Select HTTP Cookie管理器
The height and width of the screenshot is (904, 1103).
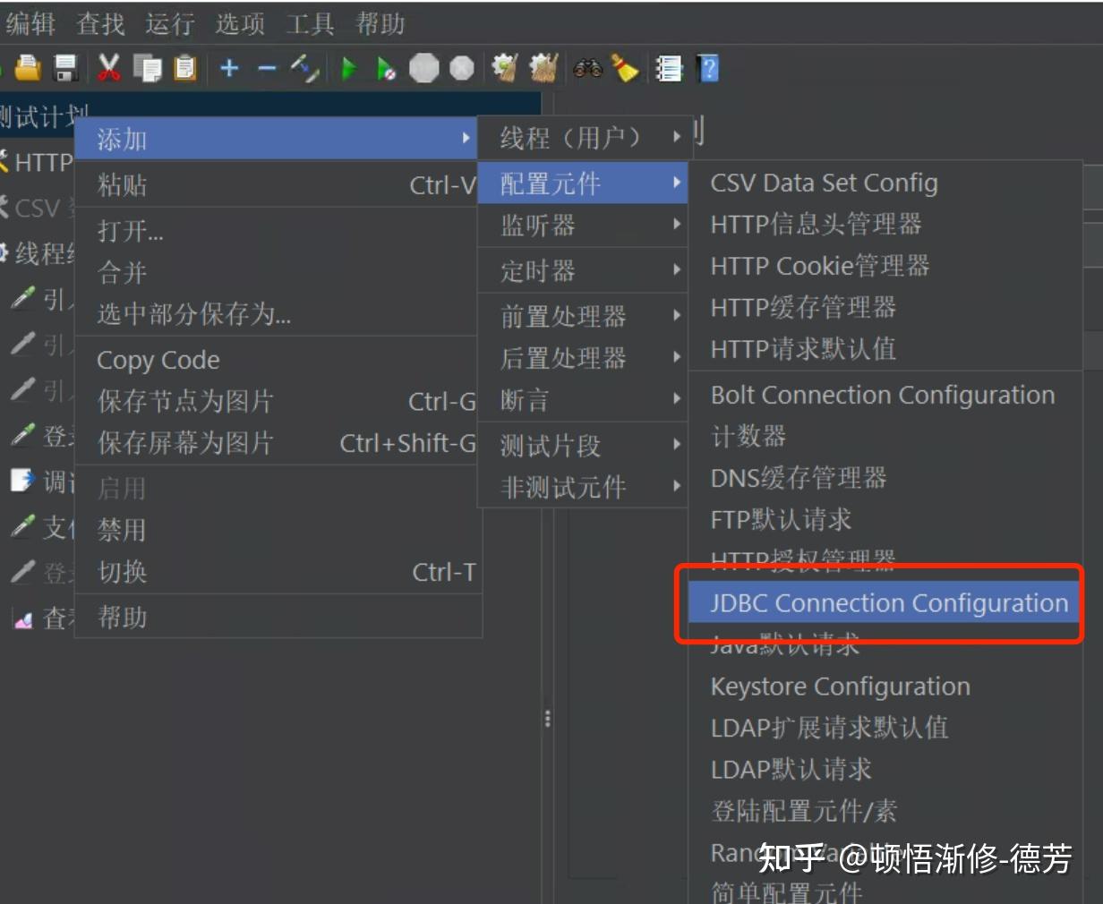(885, 266)
